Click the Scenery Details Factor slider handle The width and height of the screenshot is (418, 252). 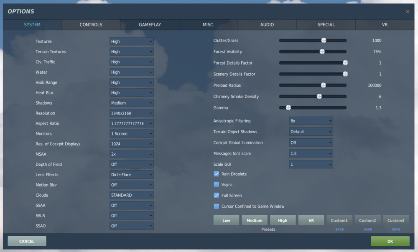point(345,74)
